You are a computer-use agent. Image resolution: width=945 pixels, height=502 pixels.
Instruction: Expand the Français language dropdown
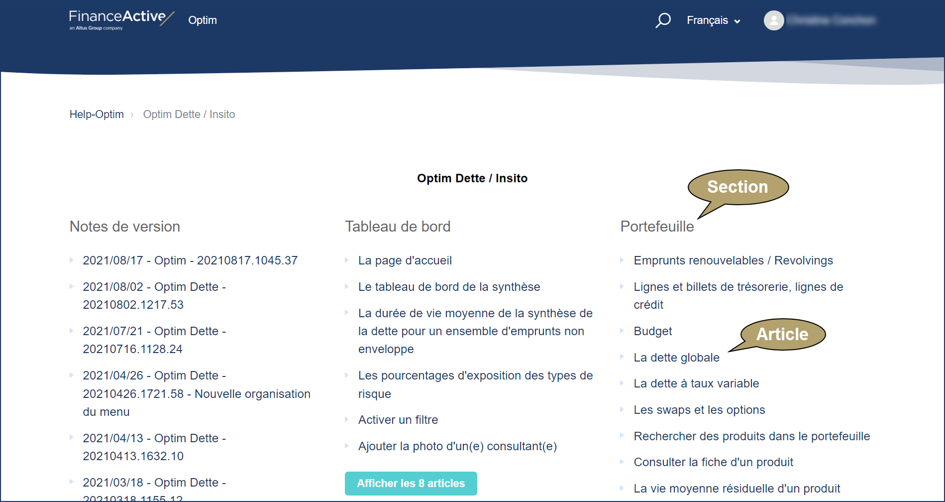point(714,20)
